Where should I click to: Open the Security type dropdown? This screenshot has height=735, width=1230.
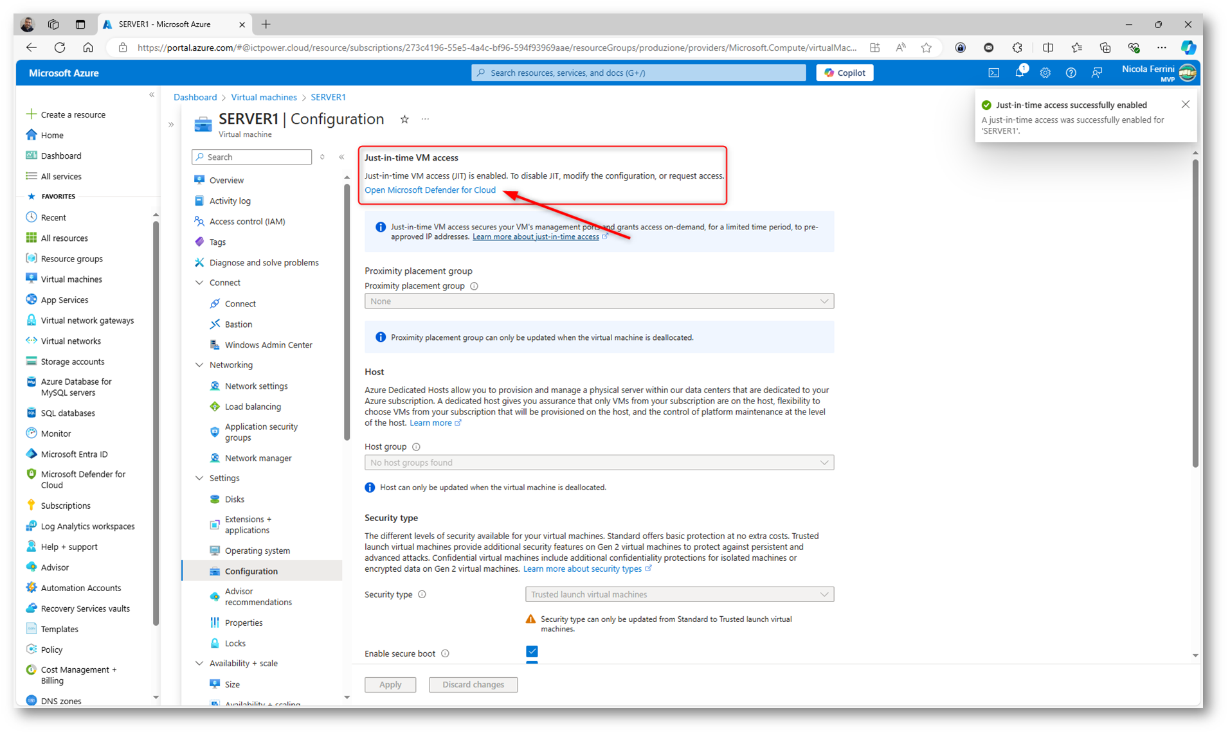[680, 595]
